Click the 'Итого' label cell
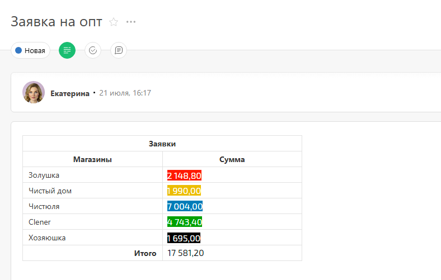This screenshot has height=280, width=441. (92, 253)
